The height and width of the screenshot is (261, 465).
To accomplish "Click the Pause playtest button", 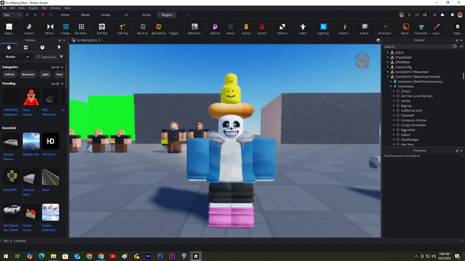I will [x=35, y=15].
